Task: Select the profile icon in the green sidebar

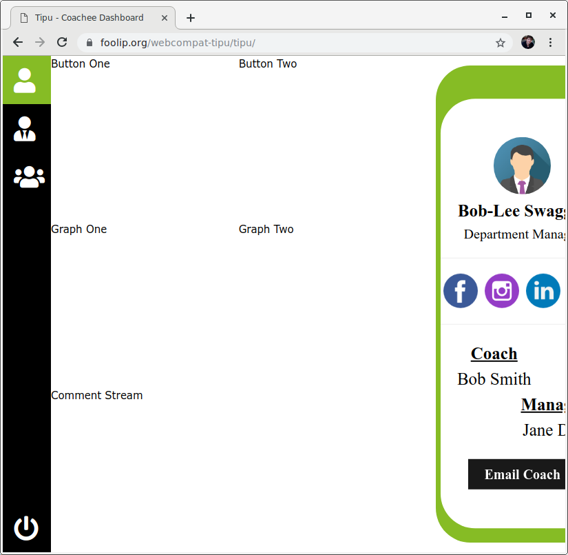Action: tap(25, 80)
